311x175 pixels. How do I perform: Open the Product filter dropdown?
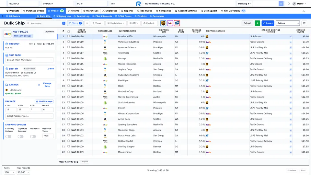coord(150,23)
